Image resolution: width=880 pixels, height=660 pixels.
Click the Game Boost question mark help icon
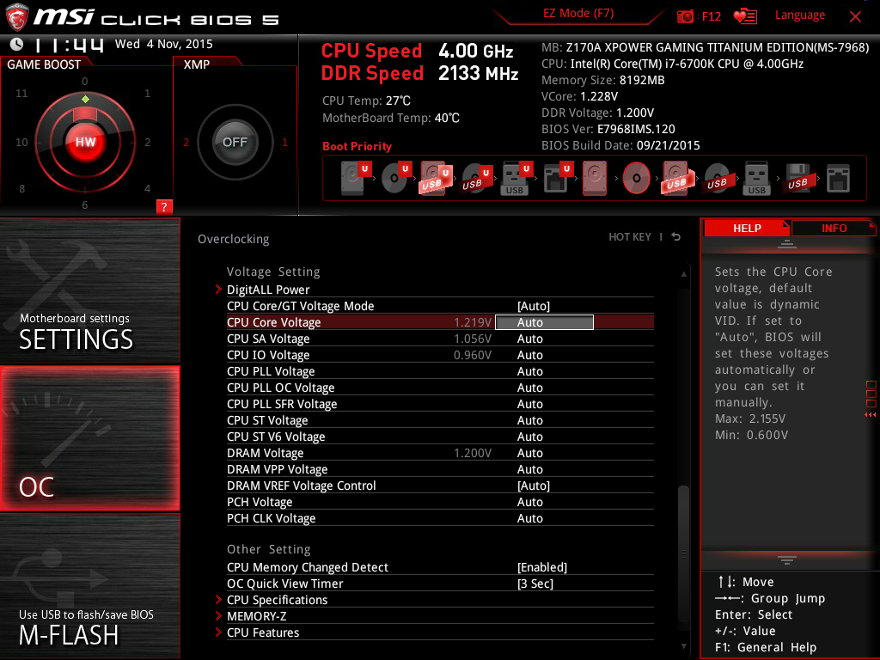pyautogui.click(x=164, y=206)
